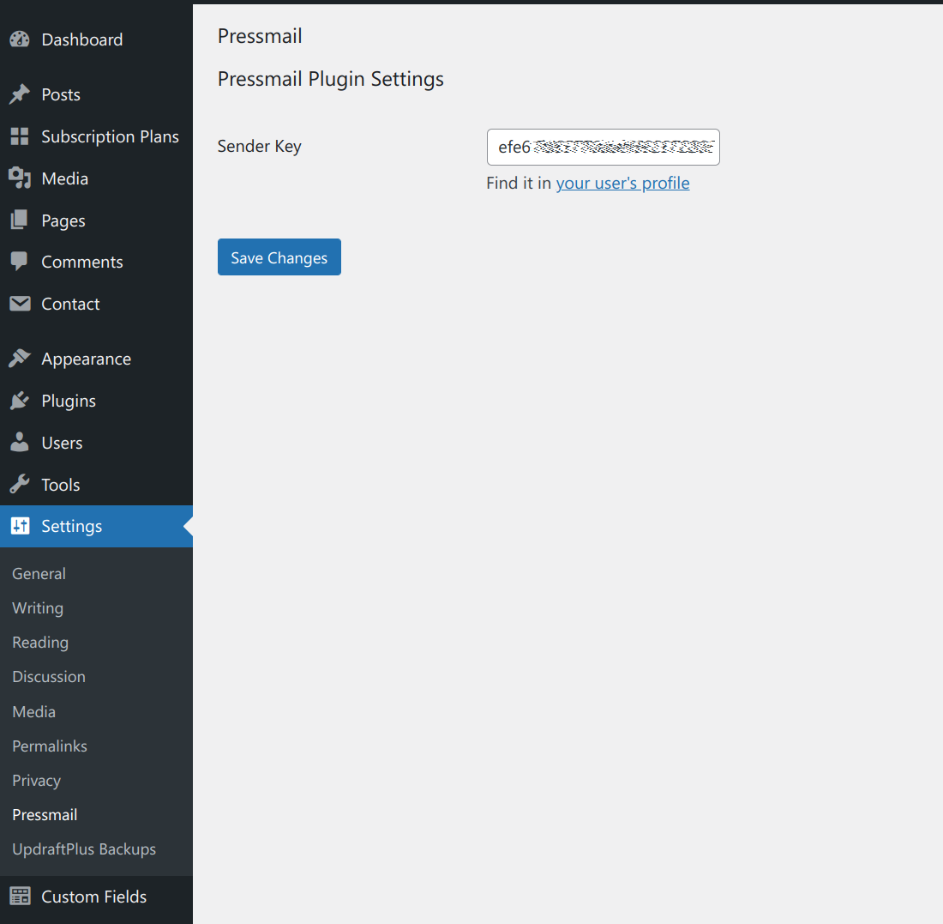The image size is (943, 924).
Task: Open Discussion settings submenu
Action: coord(49,677)
